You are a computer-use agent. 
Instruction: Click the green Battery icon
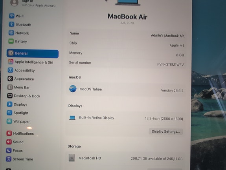click(11, 41)
